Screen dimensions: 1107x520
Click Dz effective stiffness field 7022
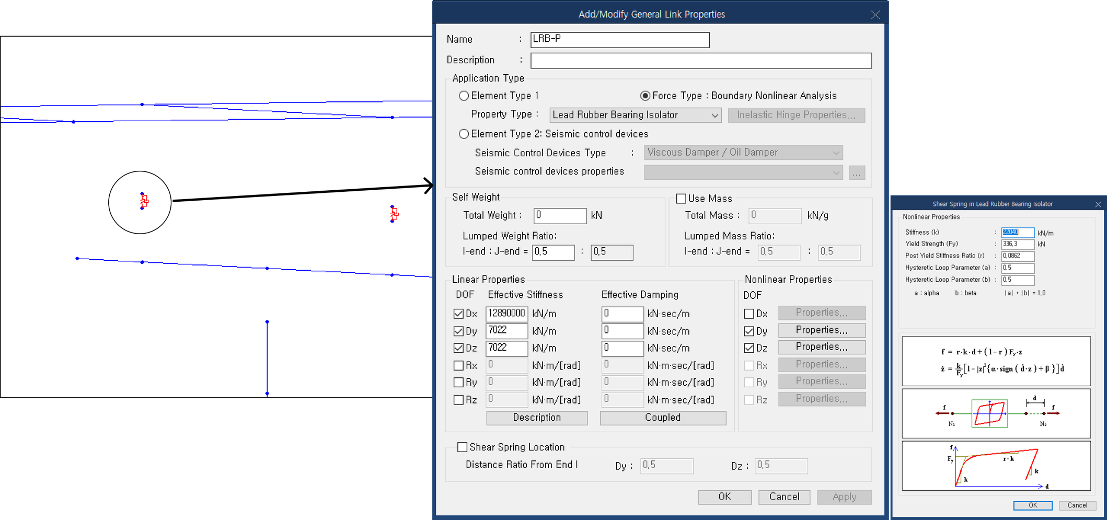coord(506,348)
